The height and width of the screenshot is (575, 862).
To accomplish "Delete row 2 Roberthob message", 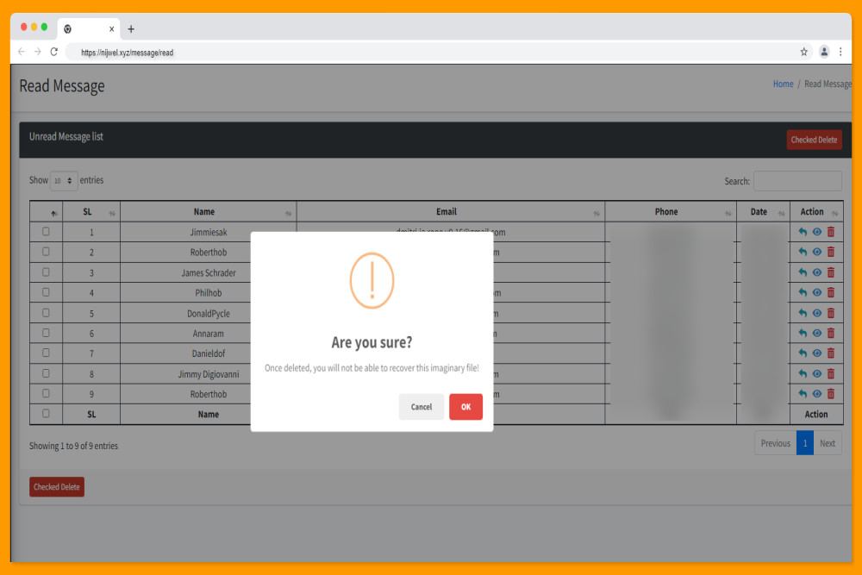I will pyautogui.click(x=831, y=252).
